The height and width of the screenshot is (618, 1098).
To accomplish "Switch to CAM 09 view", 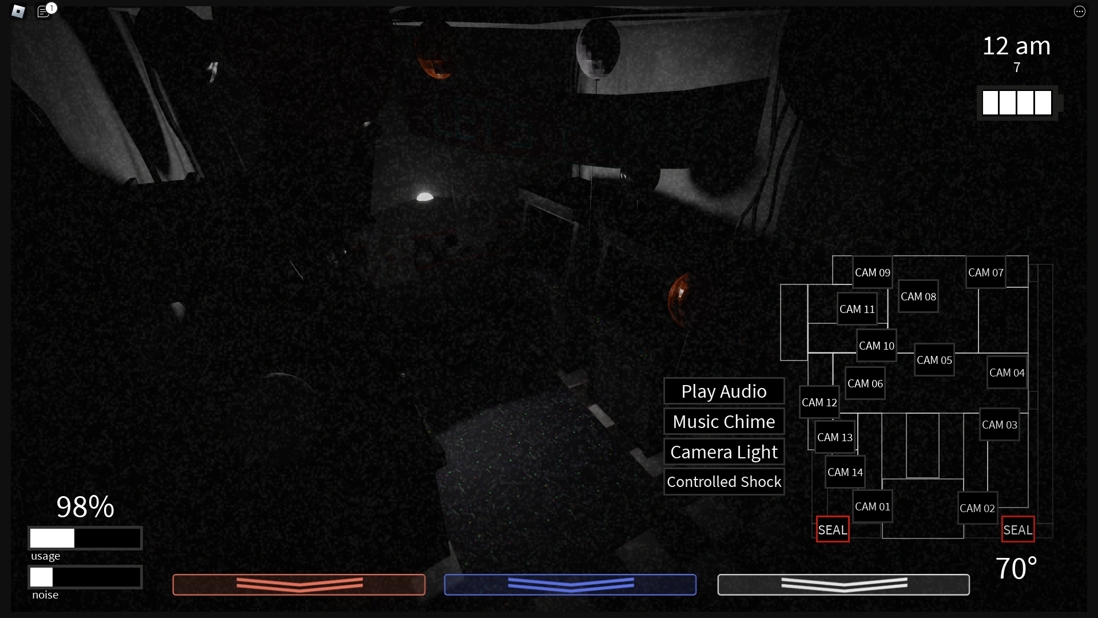I will [x=872, y=272].
